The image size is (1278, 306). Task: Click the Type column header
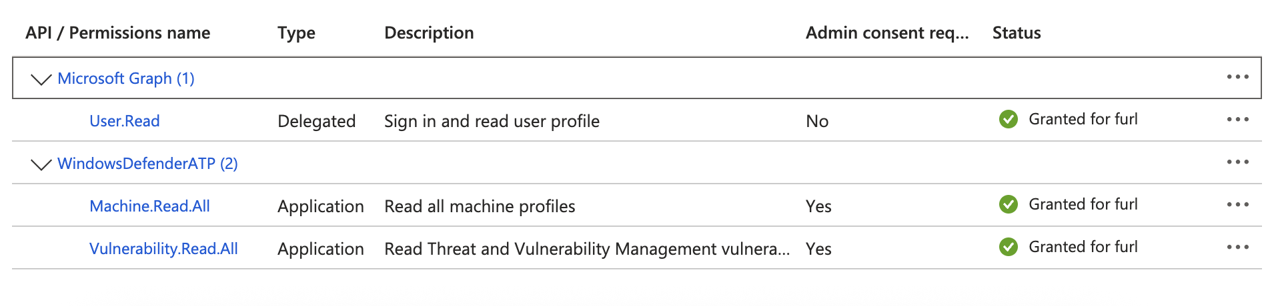tap(296, 33)
